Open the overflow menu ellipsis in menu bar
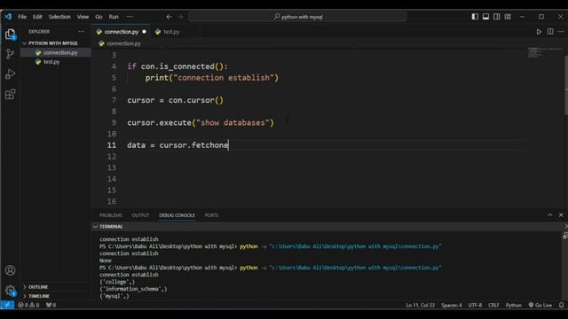This screenshot has height=319, width=568. 130,17
